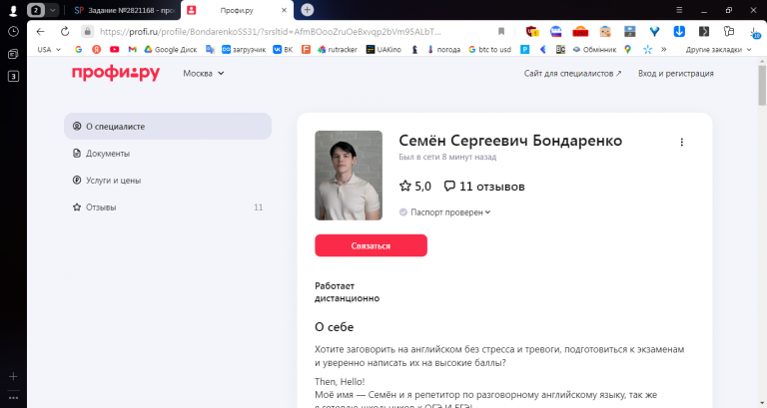Open the Москва city dropdown

coord(203,73)
